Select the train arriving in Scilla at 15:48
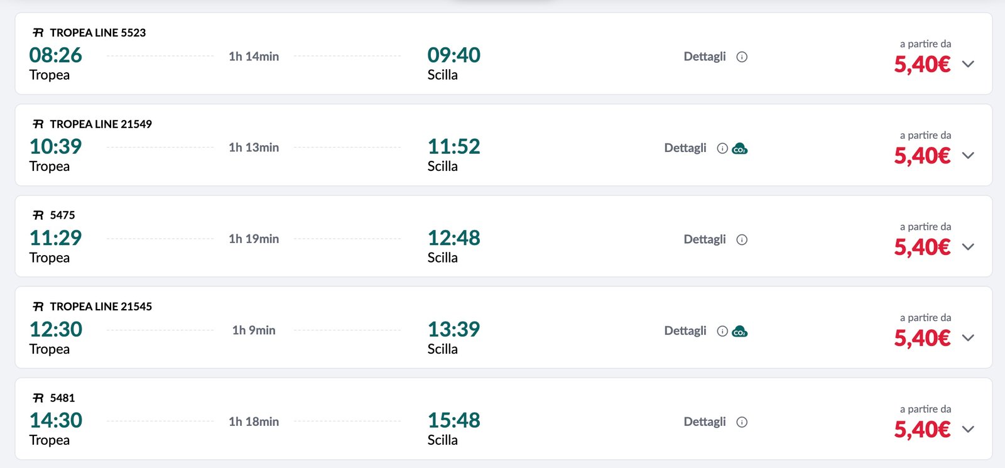Image resolution: width=1005 pixels, height=468 pixels. (x=454, y=420)
